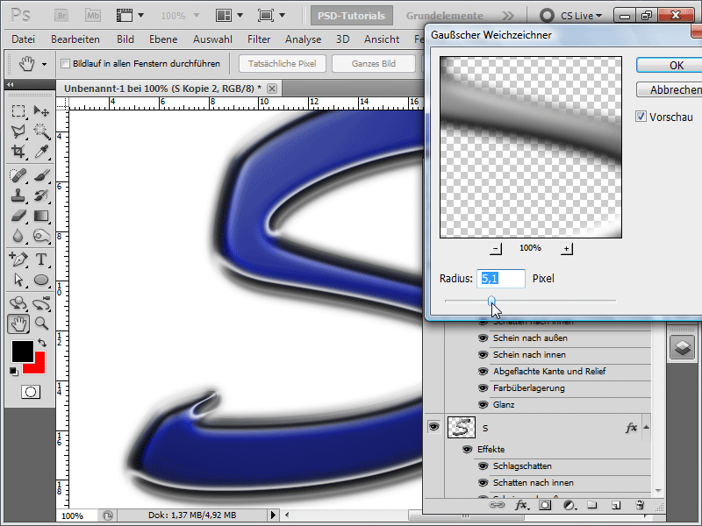Toggle Abgeflachte Kante und Relief visibility
The height and width of the screenshot is (526, 702).
point(483,371)
